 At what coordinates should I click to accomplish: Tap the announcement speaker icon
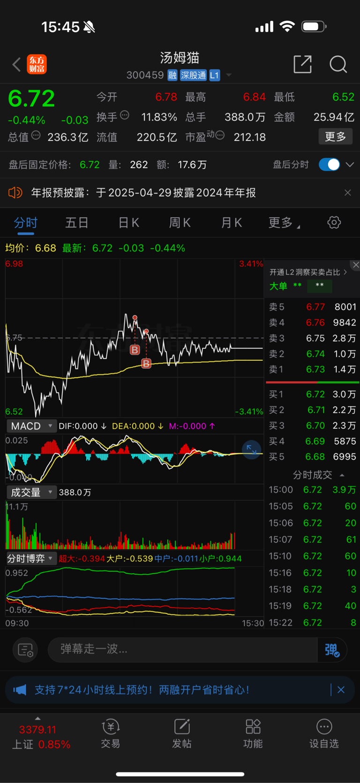(x=15, y=193)
